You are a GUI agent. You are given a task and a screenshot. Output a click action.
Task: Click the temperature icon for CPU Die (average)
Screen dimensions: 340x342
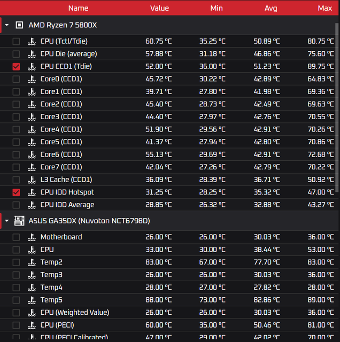32,54
